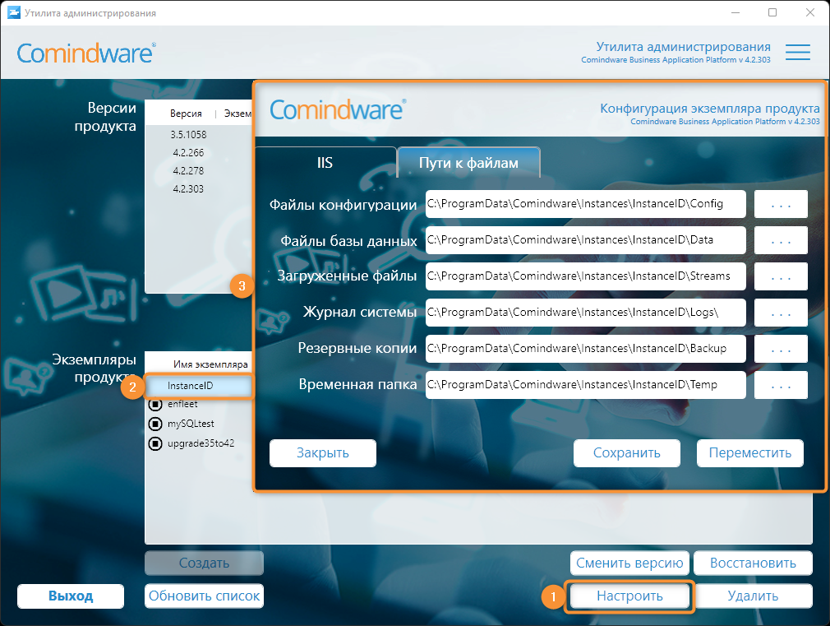Screen dimensions: 830x626
Task: Click the Восстановить button
Action: 754,563
